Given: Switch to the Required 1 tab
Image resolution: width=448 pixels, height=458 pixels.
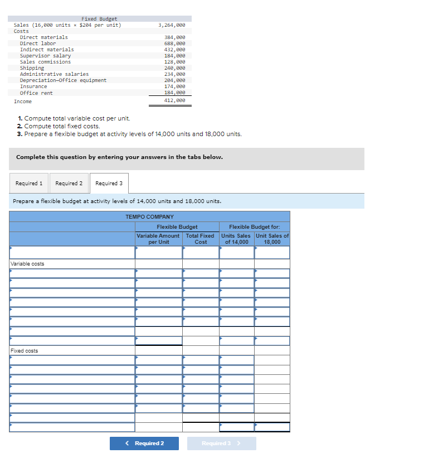Looking at the screenshot, I should pyautogui.click(x=29, y=183).
